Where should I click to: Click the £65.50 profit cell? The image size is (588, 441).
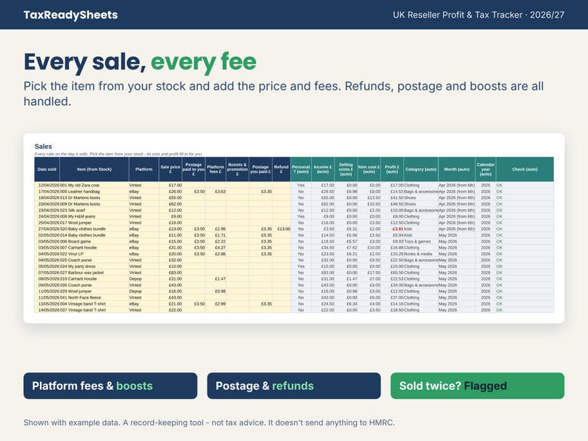(x=392, y=272)
